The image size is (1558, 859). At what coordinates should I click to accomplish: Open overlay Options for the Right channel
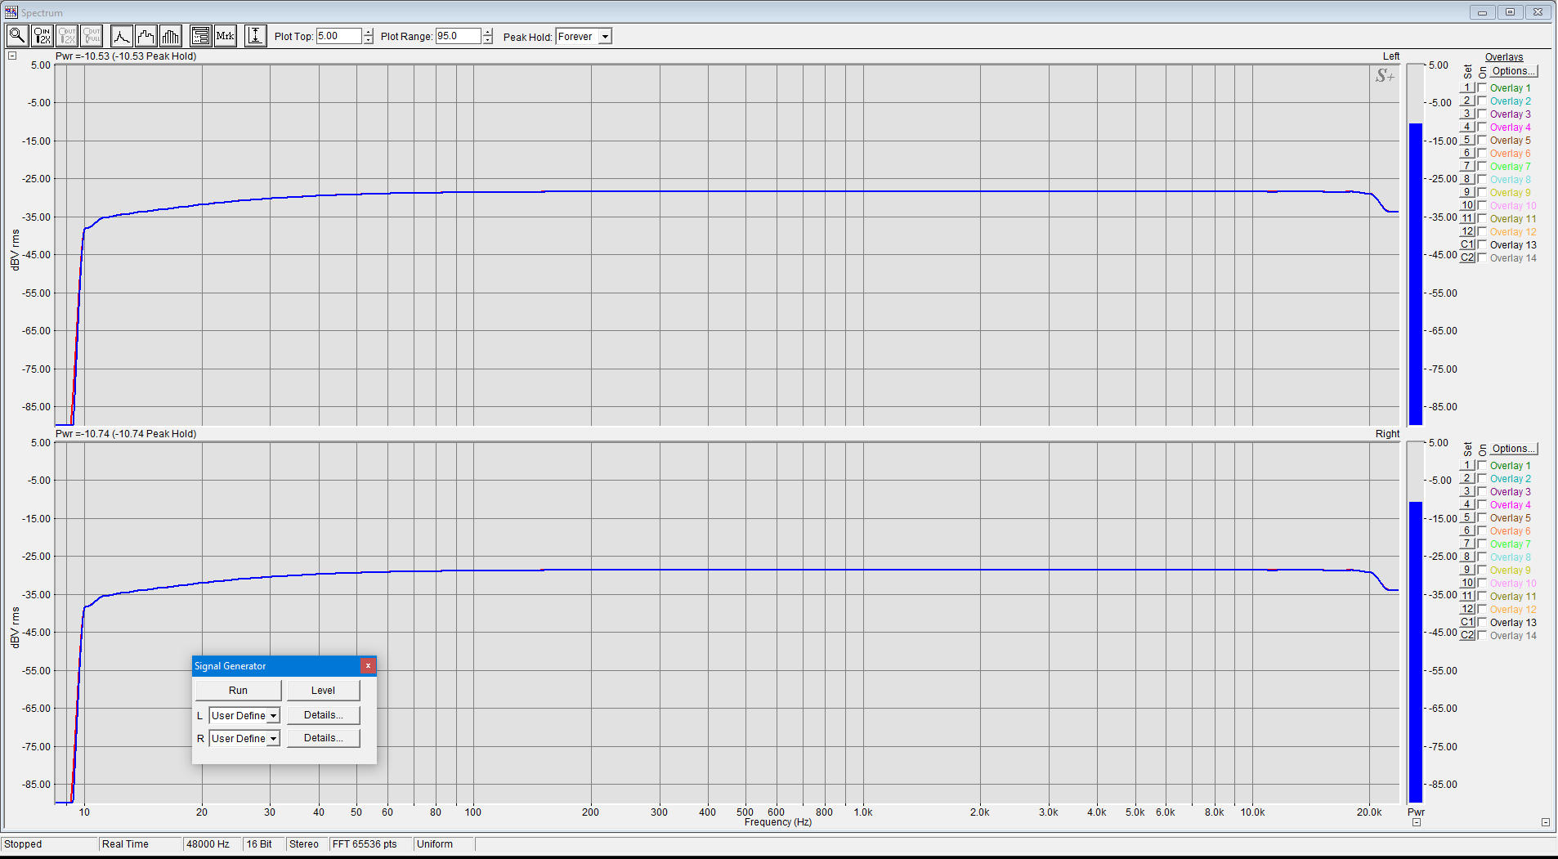point(1513,449)
